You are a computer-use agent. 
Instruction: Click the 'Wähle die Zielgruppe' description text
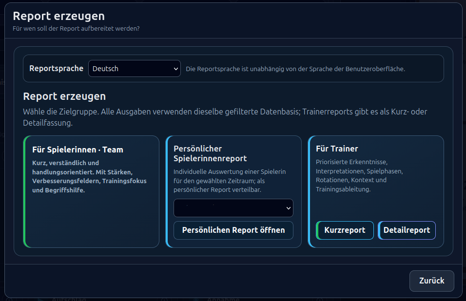pos(225,117)
